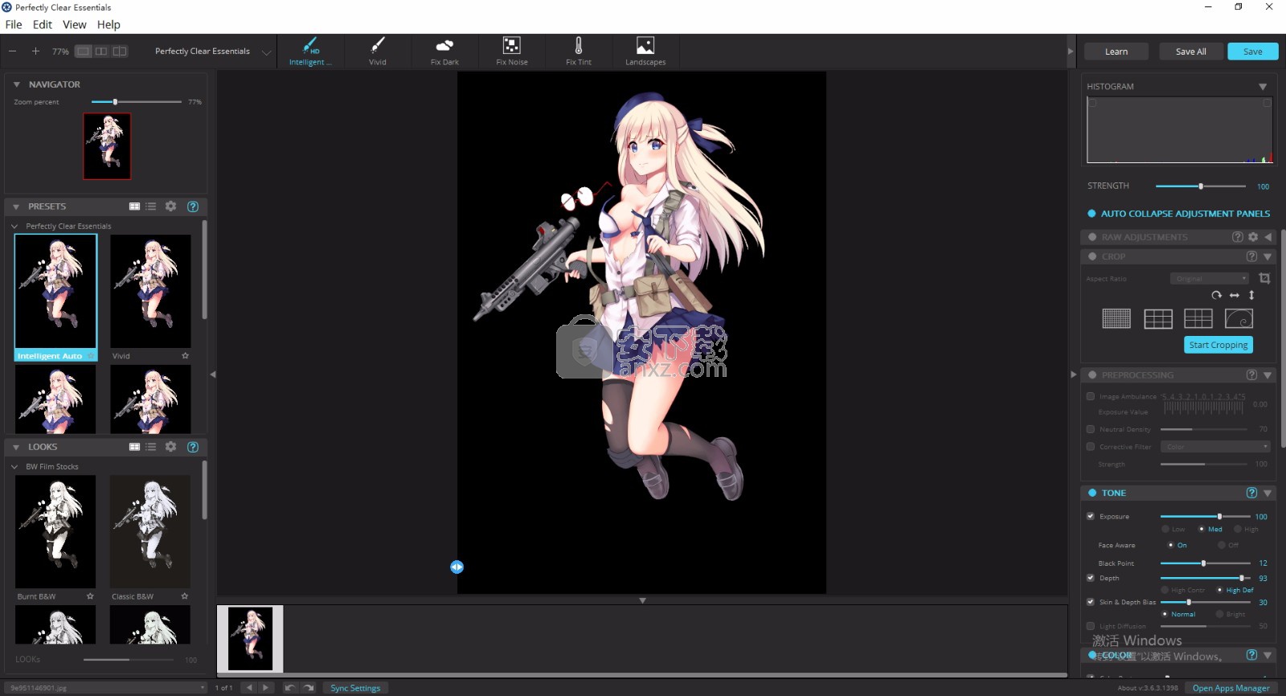Viewport: 1286px width, 696px height.
Task: Open Presets panel settings gear
Action: coord(170,207)
